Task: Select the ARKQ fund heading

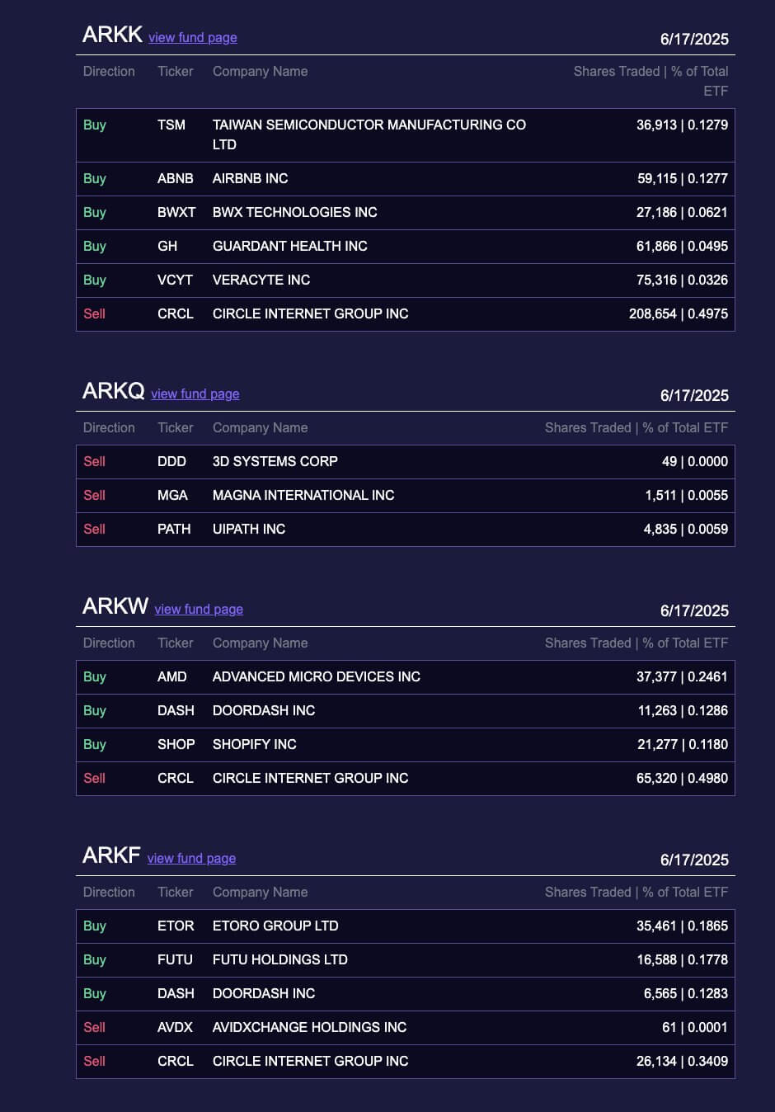Action: (114, 392)
